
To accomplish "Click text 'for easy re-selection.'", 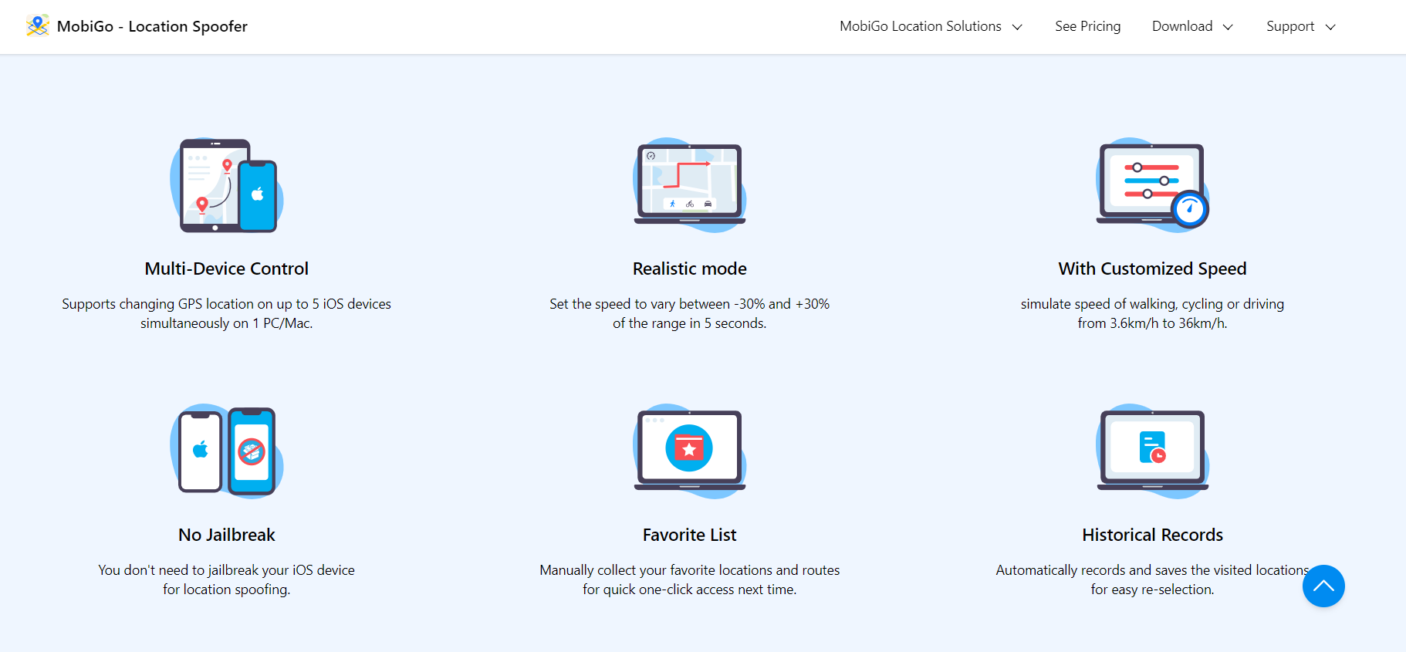I will click(x=1153, y=590).
